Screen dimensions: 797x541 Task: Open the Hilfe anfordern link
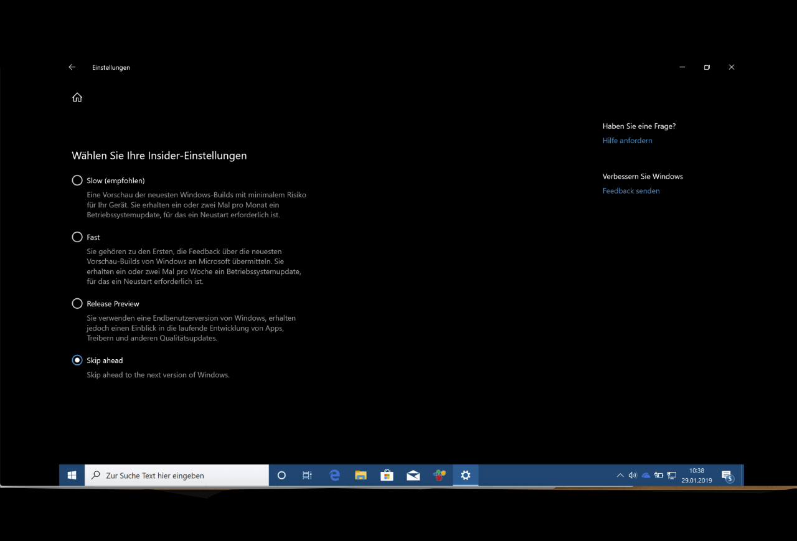point(627,141)
